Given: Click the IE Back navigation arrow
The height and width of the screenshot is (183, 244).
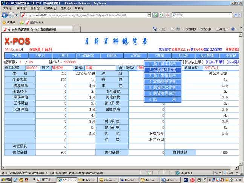Looking at the screenshot, I should (5, 15).
